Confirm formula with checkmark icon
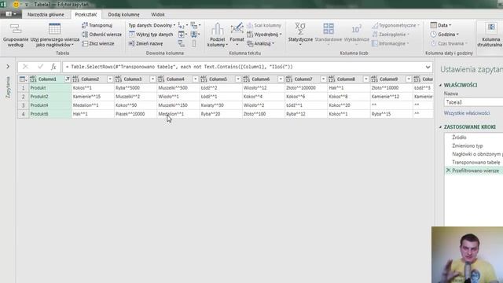The height and width of the screenshot is (283, 503). click(40, 67)
